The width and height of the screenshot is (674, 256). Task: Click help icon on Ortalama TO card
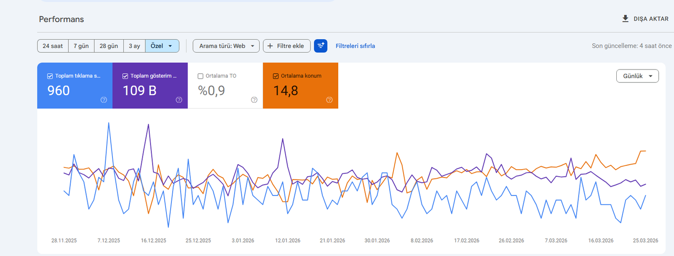pos(254,100)
